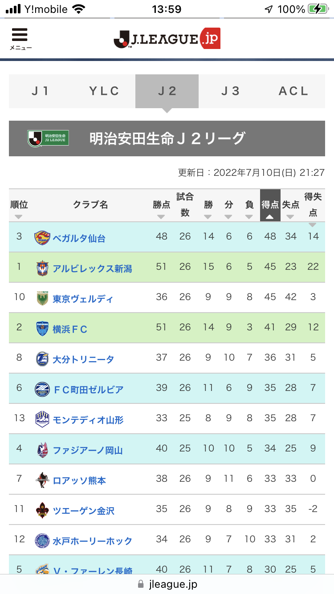Switch to the J1 tab
Screen dimensions: 334x594
pyautogui.click(x=41, y=91)
